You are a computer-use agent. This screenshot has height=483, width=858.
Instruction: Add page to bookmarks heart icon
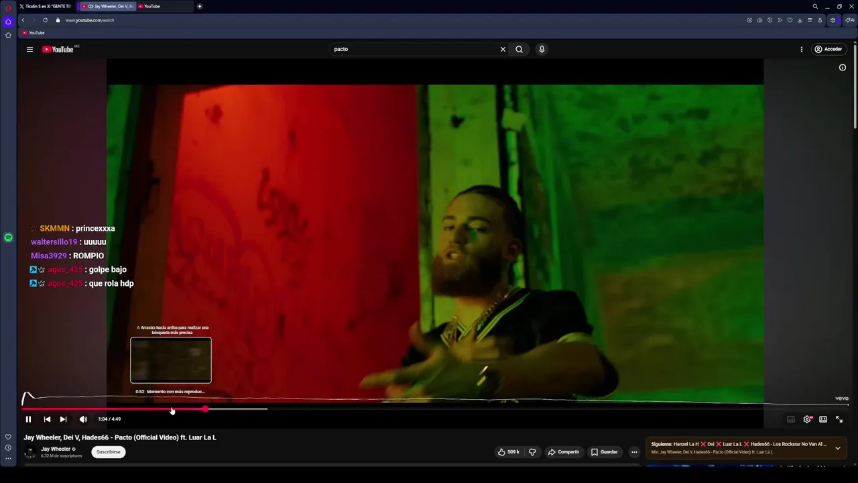click(x=790, y=20)
